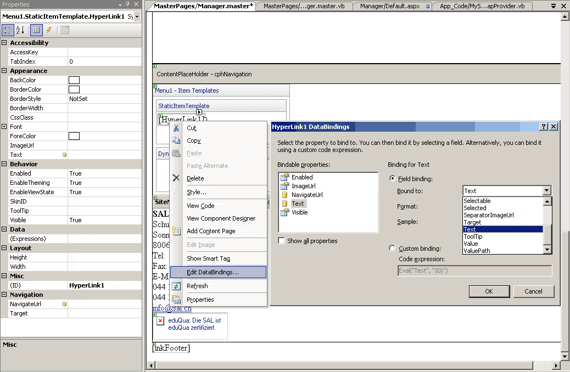
Task: Click dropdown list scrollbar down arrow
Action: [547, 250]
